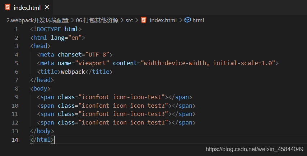
Task: Select the index.html tab
Action: (x=27, y=8)
